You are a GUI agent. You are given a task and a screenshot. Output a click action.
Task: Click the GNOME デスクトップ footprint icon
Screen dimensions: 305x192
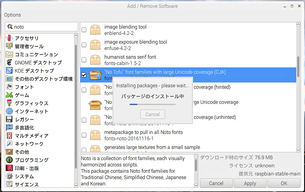coord(9,63)
